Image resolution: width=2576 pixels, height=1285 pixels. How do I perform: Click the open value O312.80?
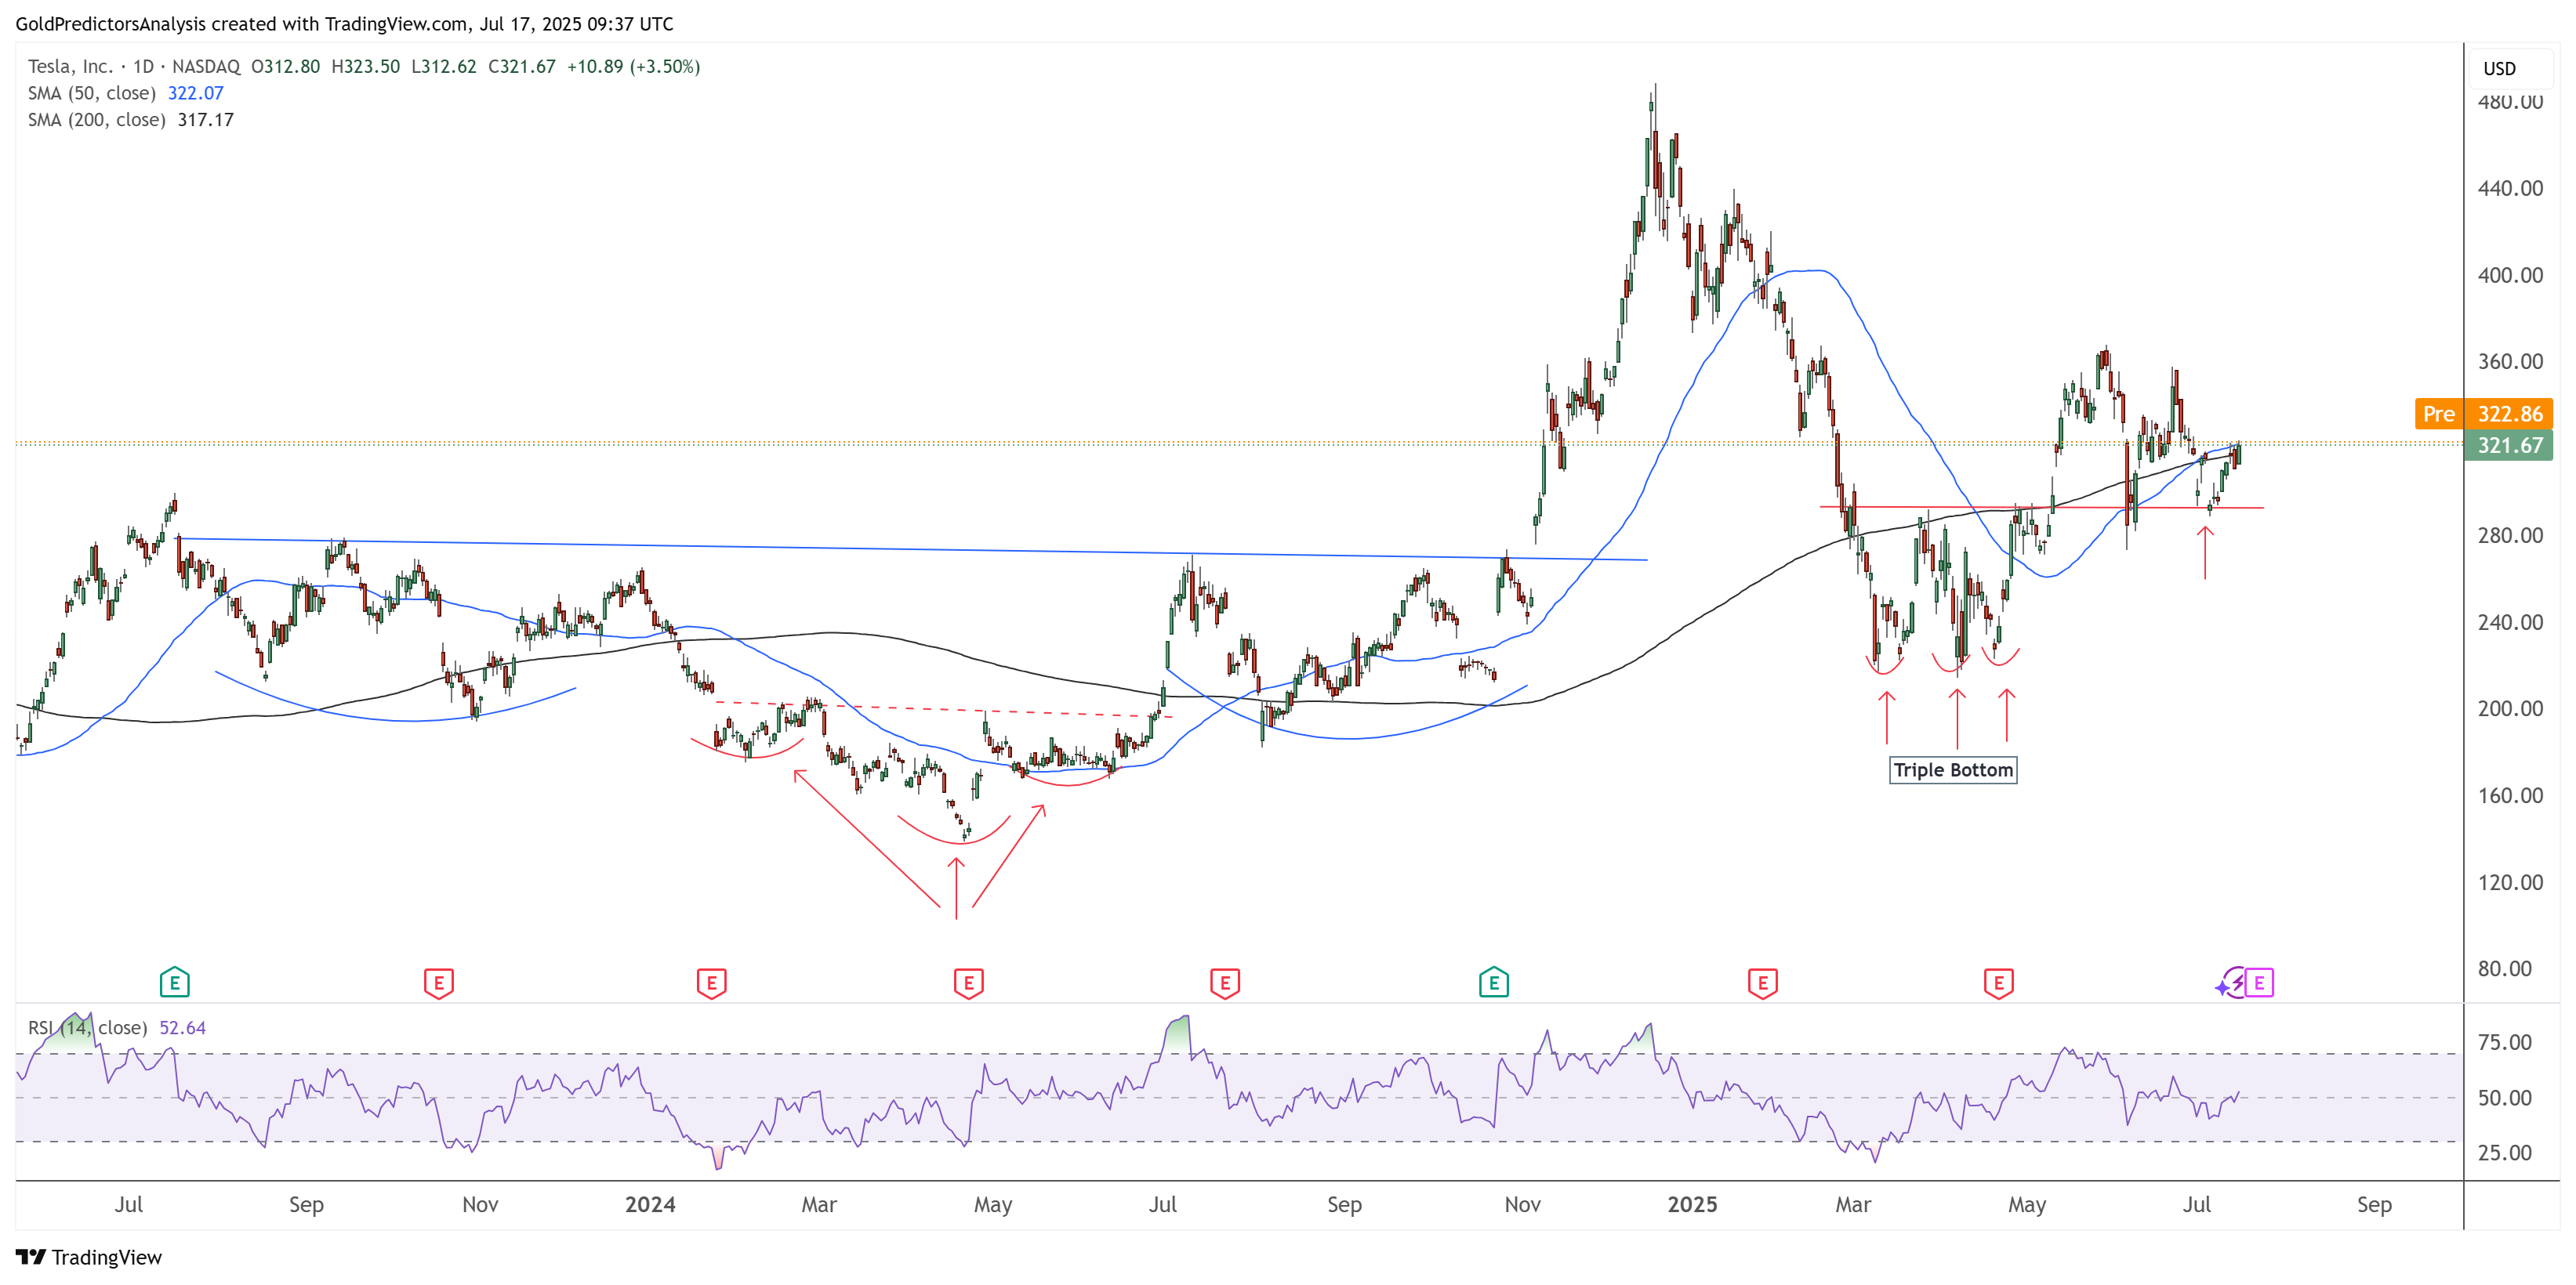pyautogui.click(x=286, y=66)
